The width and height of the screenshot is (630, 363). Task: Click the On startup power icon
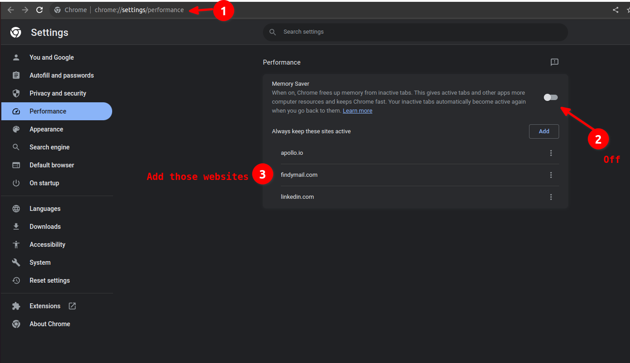coord(16,183)
